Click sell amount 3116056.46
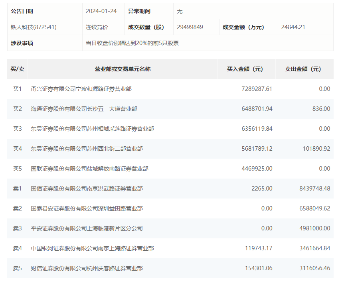 [x=314, y=268]
